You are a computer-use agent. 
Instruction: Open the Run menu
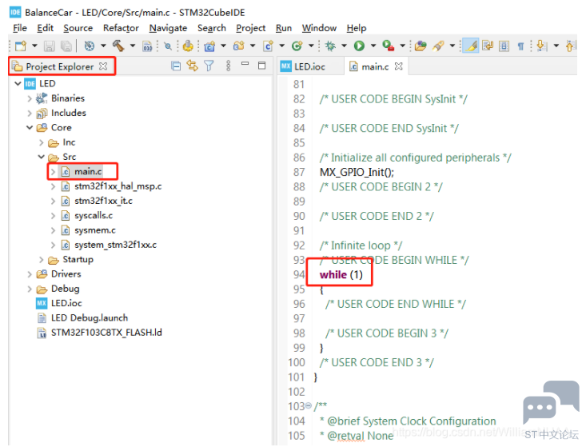284,28
